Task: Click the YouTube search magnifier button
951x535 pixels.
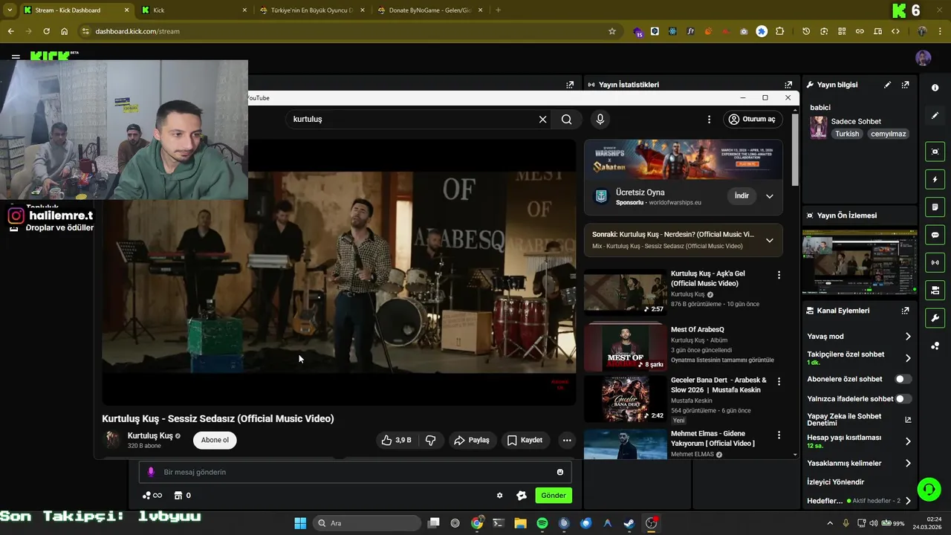Action: [x=566, y=119]
